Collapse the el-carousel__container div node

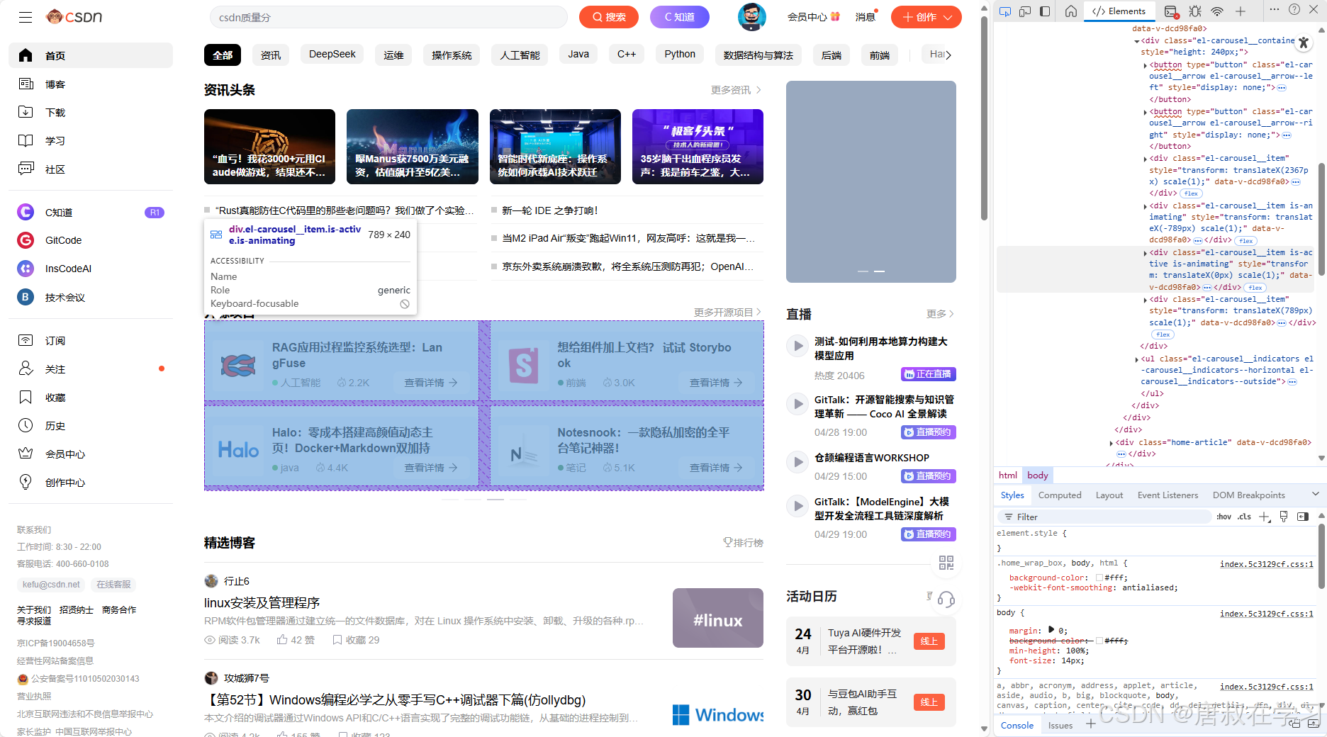tap(1137, 41)
